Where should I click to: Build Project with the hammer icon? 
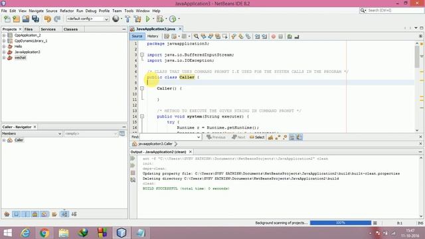click(x=127, y=19)
